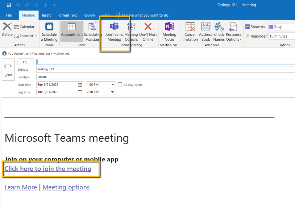The width and height of the screenshot is (295, 208).
Task: Open the Address Book
Action: [x=206, y=31]
